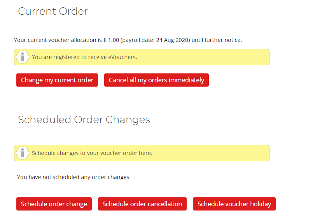Click the Scheduled Order Changes heading
The image size is (322, 221).
click(x=84, y=120)
